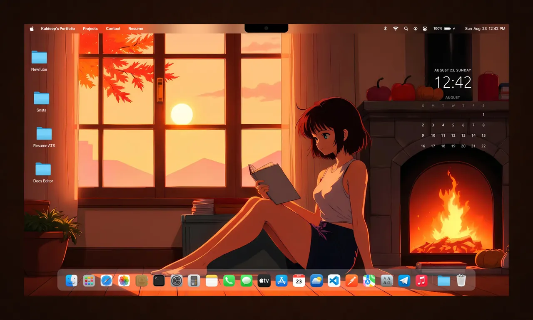533x320 pixels.
Task: Open Kuldeep's Portfolio menu
Action: point(58,29)
